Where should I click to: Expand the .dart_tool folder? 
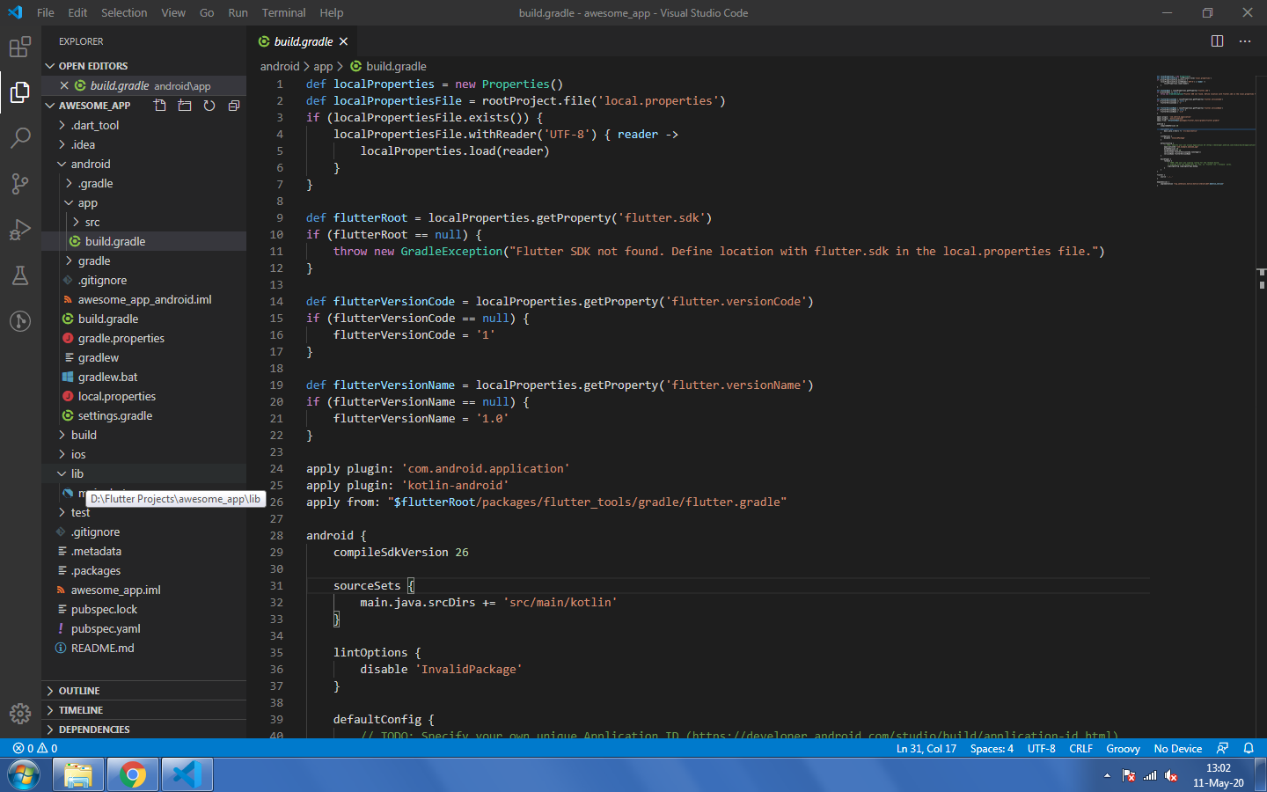pos(144,125)
